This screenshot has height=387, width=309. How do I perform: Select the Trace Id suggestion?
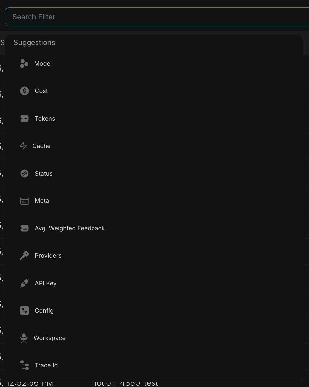point(154,365)
